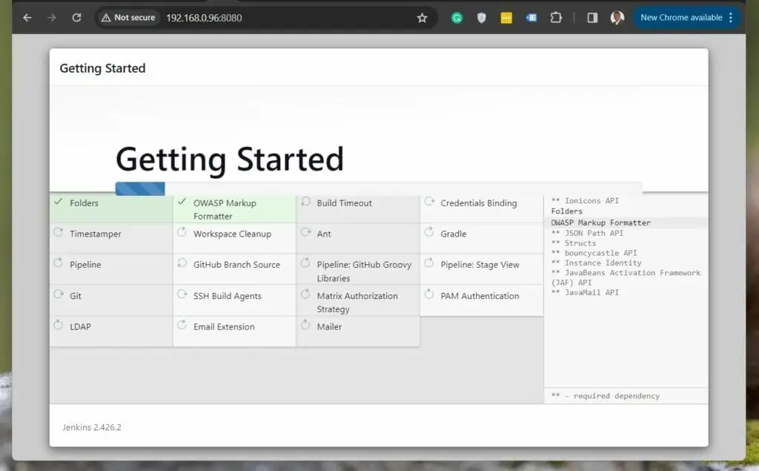Click the spinner icon beside Credentials Binding
This screenshot has height=471, width=759.
[x=429, y=201]
